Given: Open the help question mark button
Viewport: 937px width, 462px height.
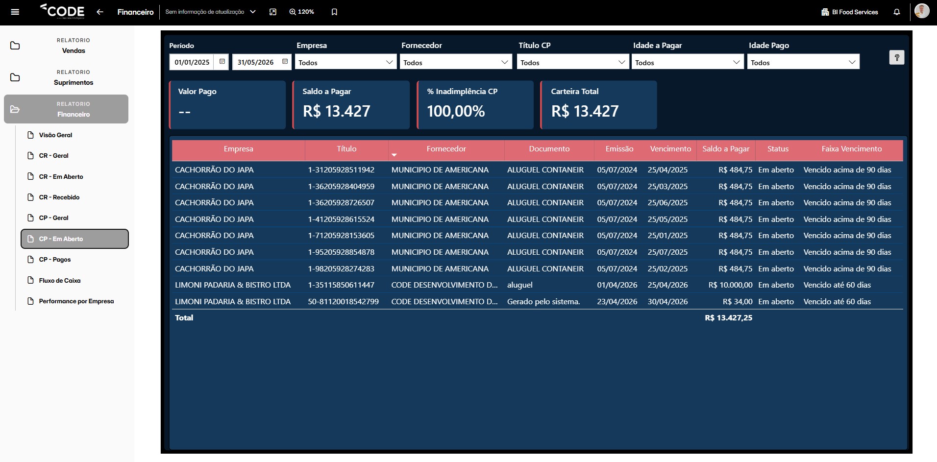Looking at the screenshot, I should coord(897,57).
